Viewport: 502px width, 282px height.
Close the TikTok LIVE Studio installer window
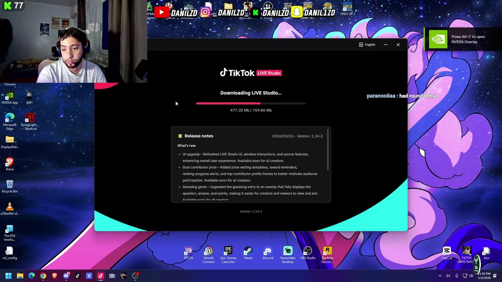click(398, 45)
